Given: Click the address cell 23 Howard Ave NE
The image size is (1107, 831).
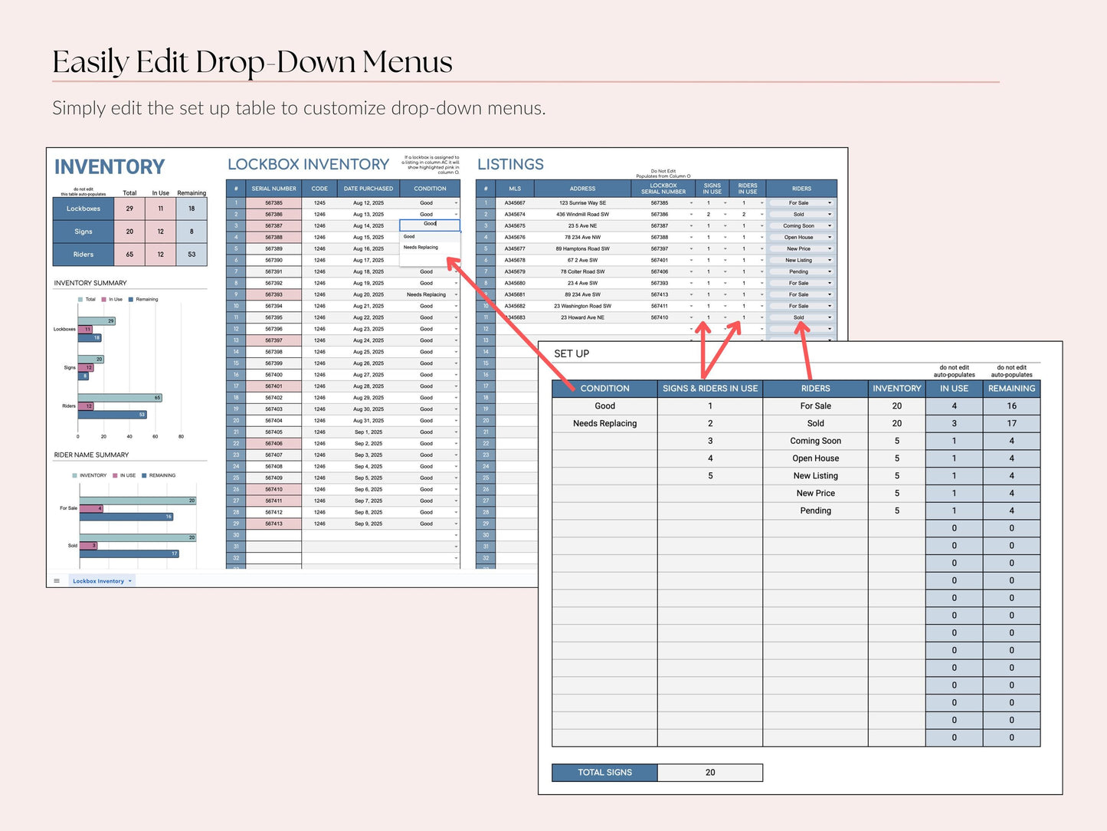Looking at the screenshot, I should tap(582, 317).
